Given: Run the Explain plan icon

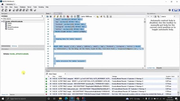Looking at the screenshot, I should click(x=61, y=17).
